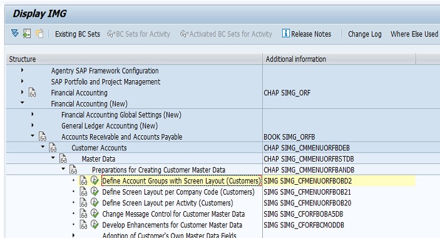Select Define Screen Layout per Activity (Customers)
Screen dimensions: 440x238
click(x=168, y=203)
